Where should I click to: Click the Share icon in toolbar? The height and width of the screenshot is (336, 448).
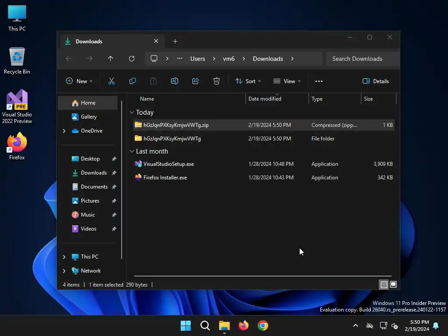coord(196,81)
